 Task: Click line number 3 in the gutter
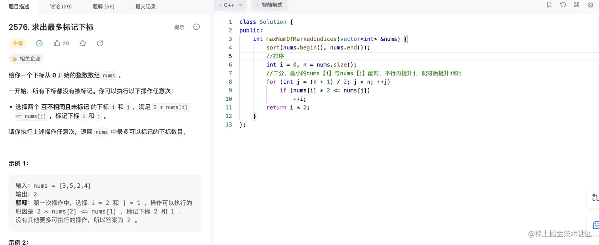click(231, 39)
